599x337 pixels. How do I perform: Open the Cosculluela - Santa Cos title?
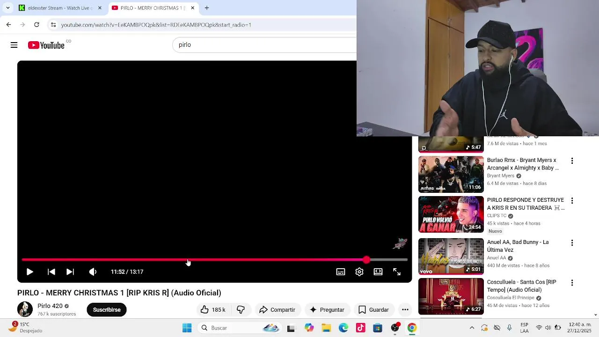point(521,286)
